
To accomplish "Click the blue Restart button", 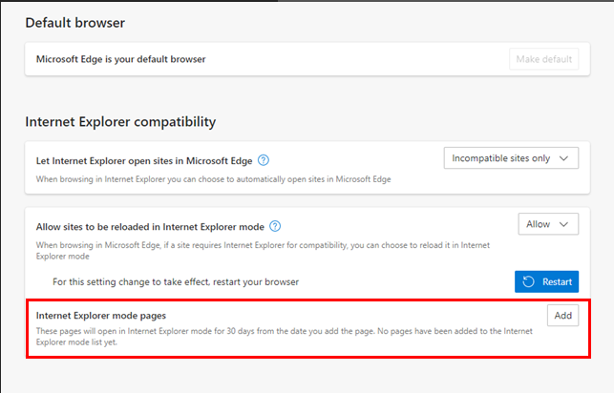I will coord(546,281).
